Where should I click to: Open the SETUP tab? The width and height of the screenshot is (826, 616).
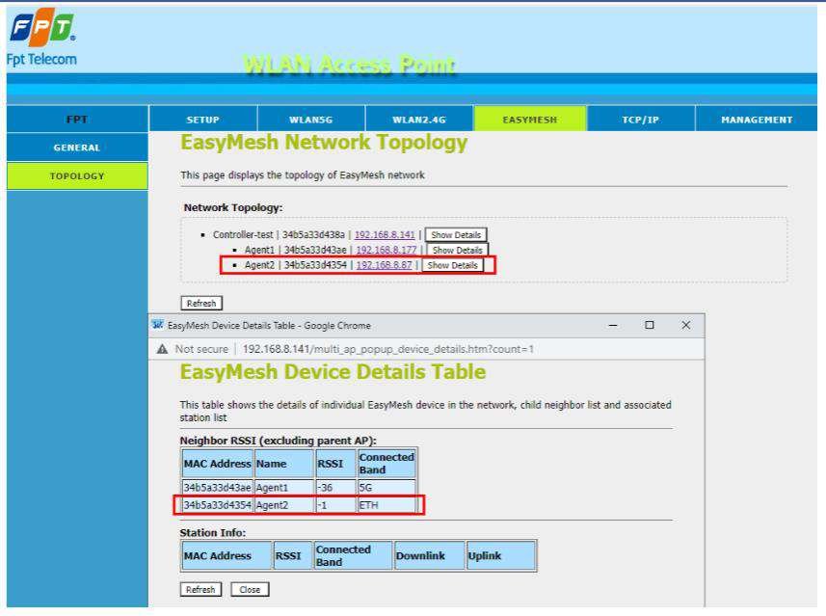pos(202,120)
